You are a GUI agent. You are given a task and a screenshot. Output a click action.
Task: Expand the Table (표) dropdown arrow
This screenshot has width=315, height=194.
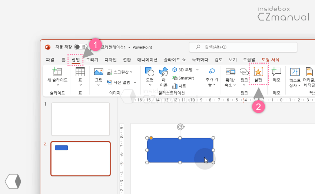coord(80,85)
